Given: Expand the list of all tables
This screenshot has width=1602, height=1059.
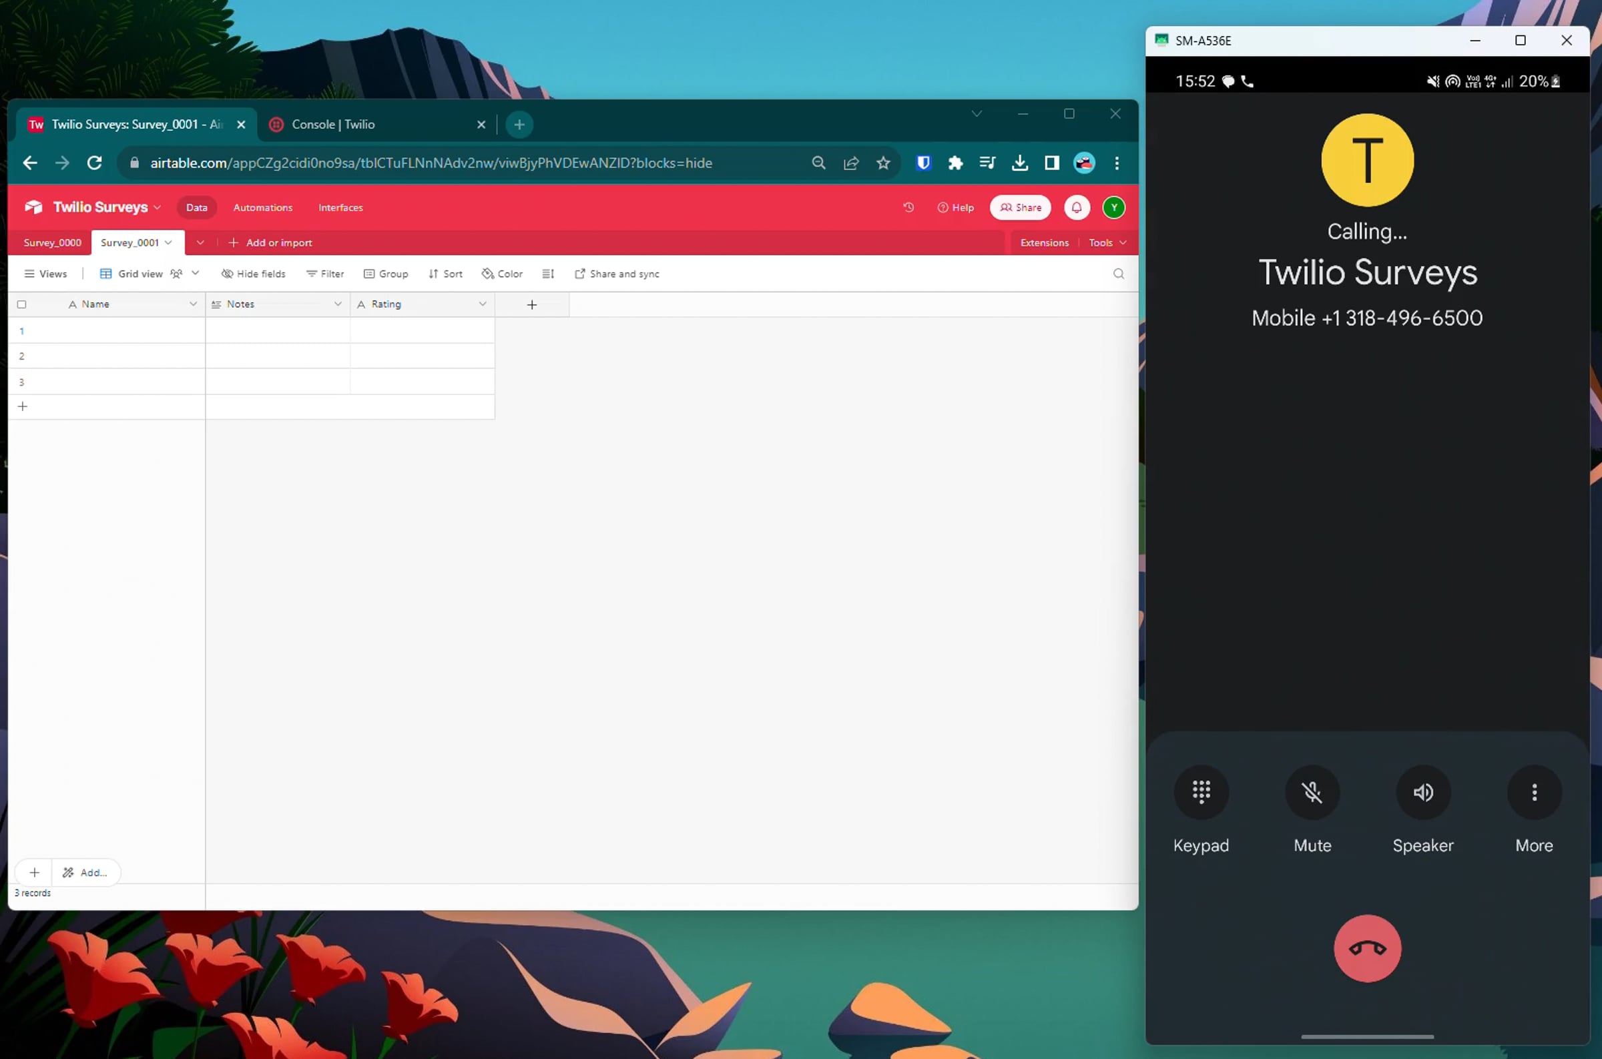Looking at the screenshot, I should (x=200, y=242).
